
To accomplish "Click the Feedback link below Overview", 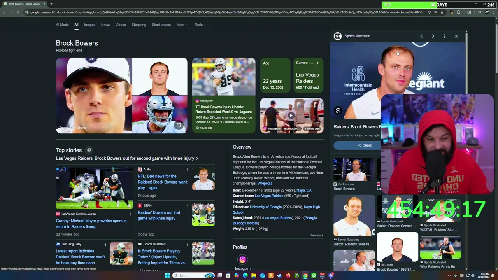I will pyautogui.click(x=317, y=235).
